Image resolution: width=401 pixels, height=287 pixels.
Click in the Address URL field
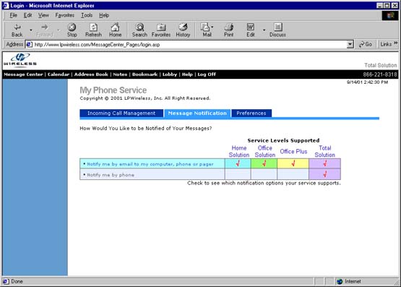(189, 45)
